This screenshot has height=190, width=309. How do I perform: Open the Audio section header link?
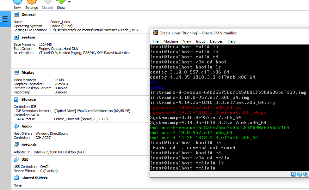click(26, 126)
